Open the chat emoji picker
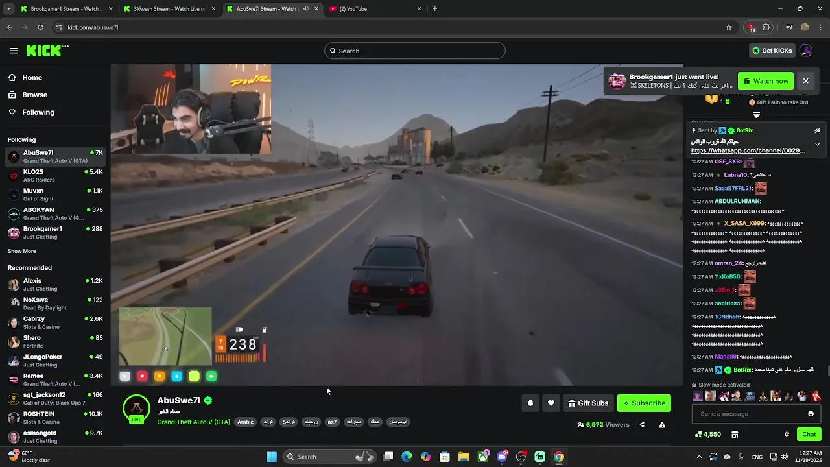Viewport: 830px width, 467px height. (811, 414)
